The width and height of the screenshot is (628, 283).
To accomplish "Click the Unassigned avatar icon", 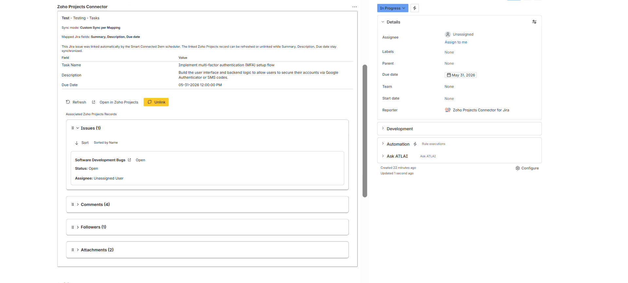I will click(x=448, y=34).
